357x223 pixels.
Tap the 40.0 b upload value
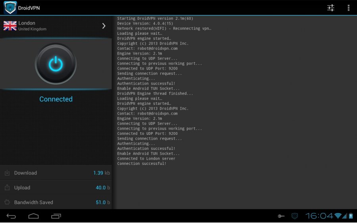(x=103, y=187)
